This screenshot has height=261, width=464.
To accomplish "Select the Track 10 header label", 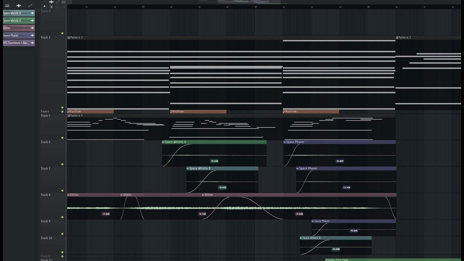I will point(46,238).
